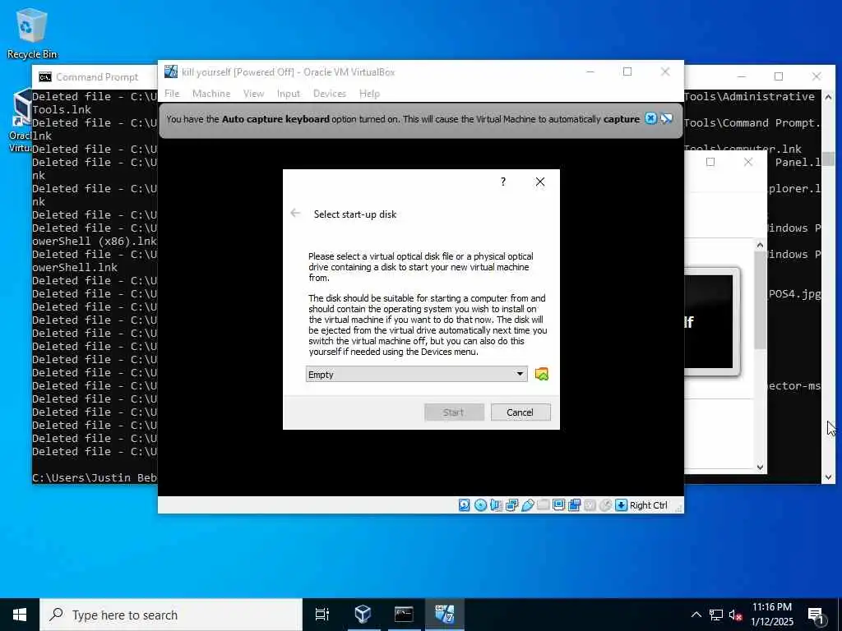
Task: Click the VirtualBox window title icon
Action: coord(171,71)
